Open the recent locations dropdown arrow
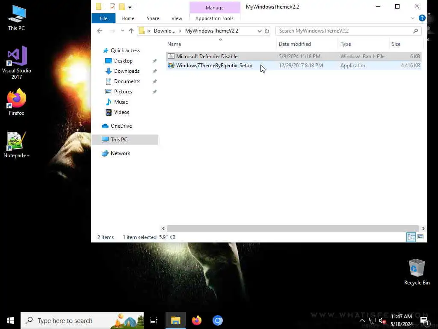Viewport: 438px width, 329px height. point(122,31)
